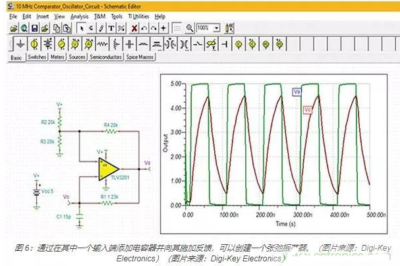Open the File menu
This screenshot has width=400, height=266.
(13, 16)
